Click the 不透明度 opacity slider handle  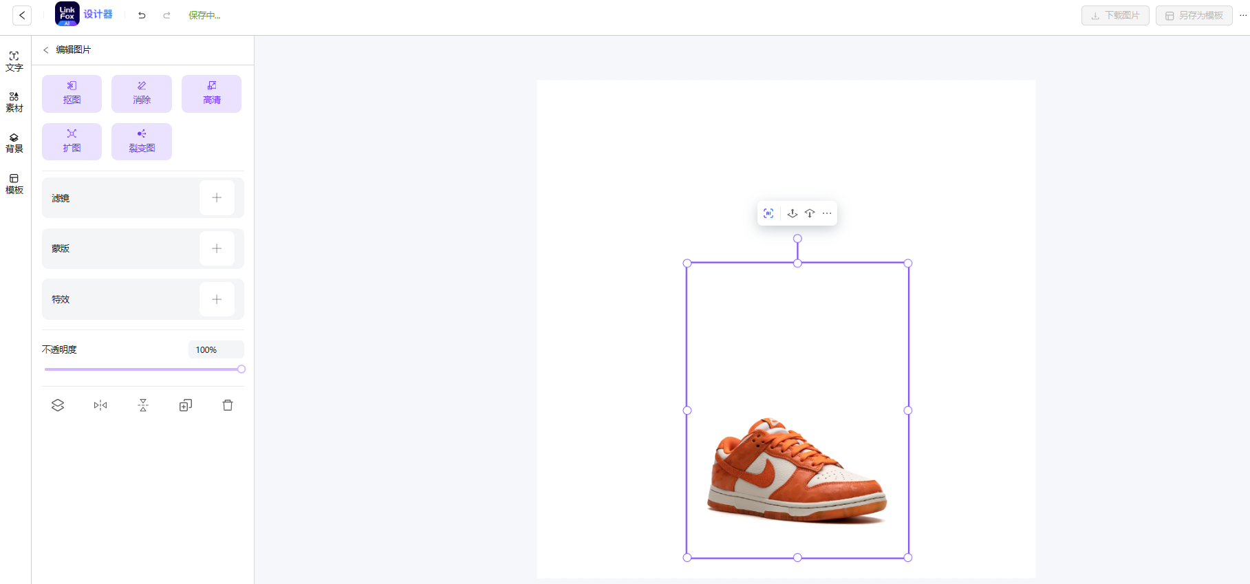pos(241,369)
